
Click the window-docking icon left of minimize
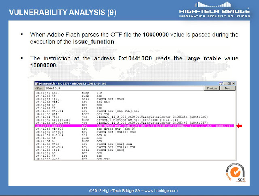click(x=221, y=83)
